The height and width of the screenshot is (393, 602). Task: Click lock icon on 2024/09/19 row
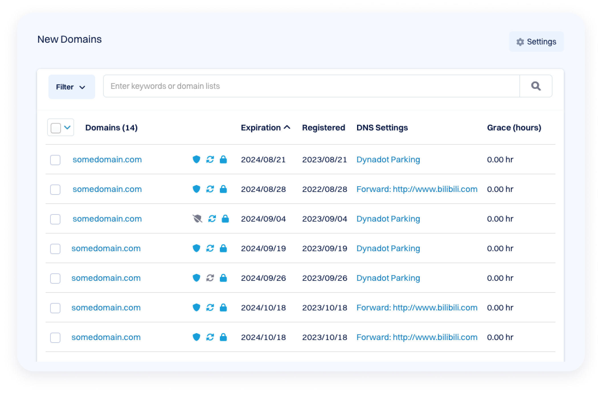pos(223,248)
